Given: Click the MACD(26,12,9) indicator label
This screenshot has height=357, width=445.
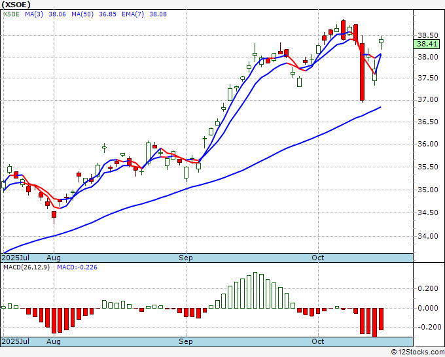Looking at the screenshot, I should click(x=26, y=267).
